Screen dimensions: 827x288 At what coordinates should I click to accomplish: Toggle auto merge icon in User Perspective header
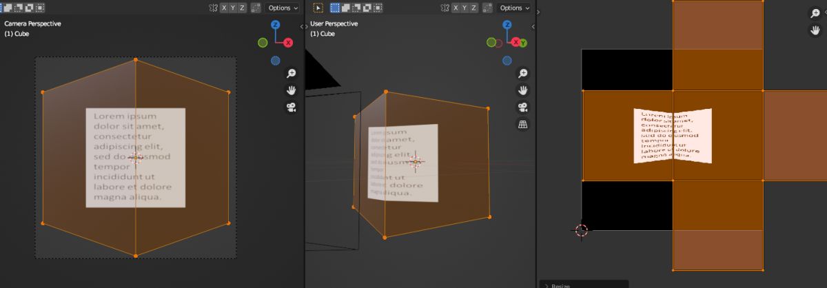tap(488, 8)
